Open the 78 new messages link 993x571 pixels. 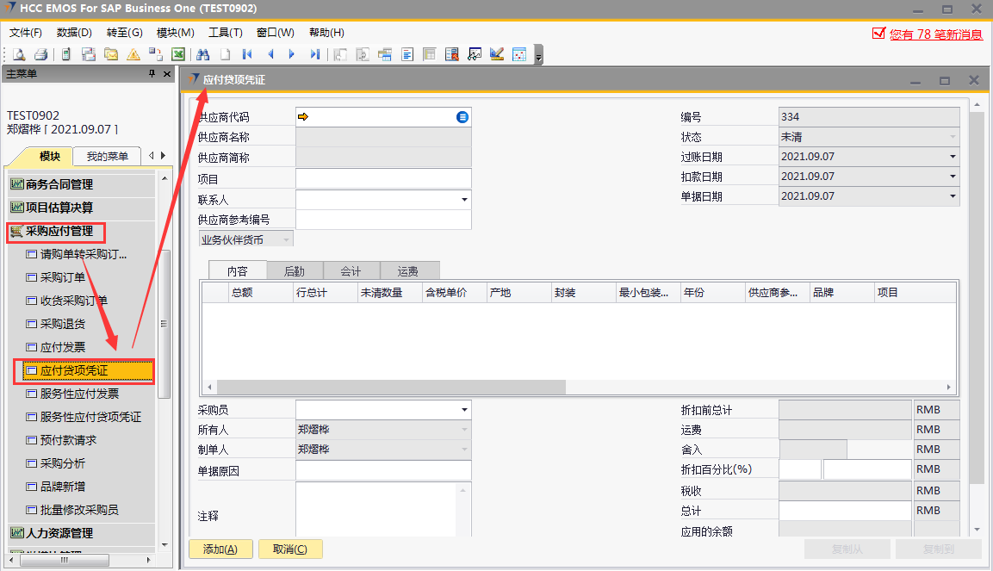coord(935,34)
